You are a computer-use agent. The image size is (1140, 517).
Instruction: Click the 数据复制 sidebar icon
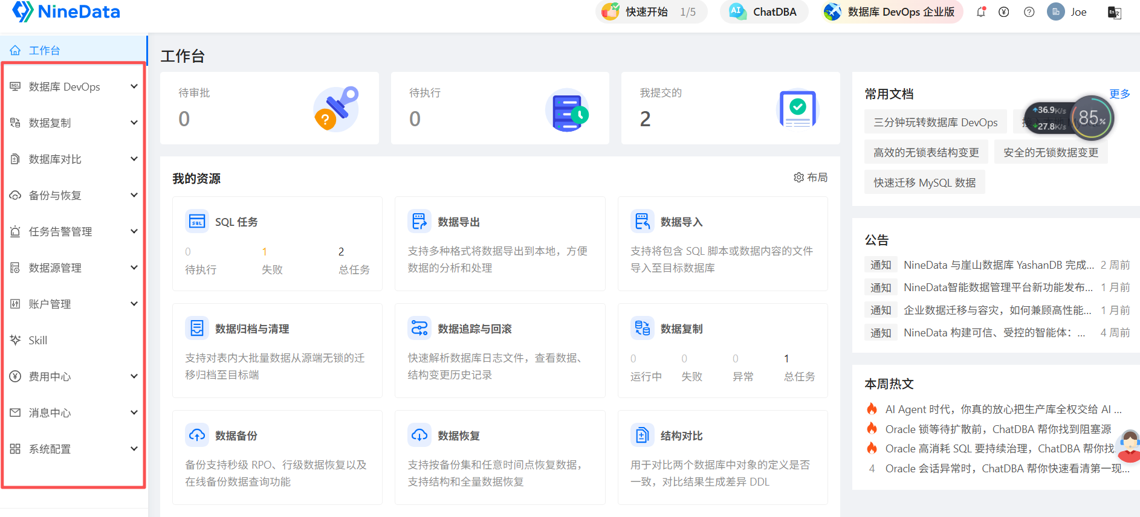[15, 123]
